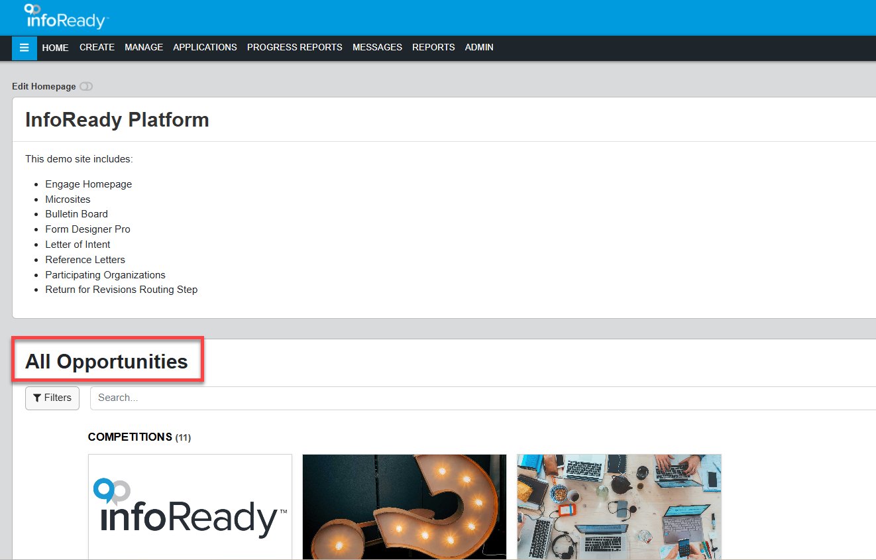
Task: Click the Reference Letters list item
Action: pyautogui.click(x=85, y=260)
